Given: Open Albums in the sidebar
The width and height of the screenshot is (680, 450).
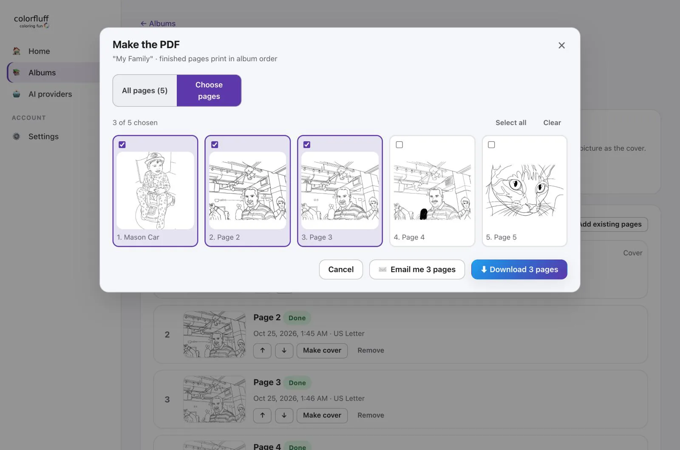Looking at the screenshot, I should coord(42,73).
